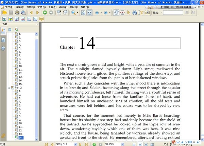This screenshot has height=146, width=204.
Task: Go to previous page with left arrow in top toolbar
Action: [31, 13]
